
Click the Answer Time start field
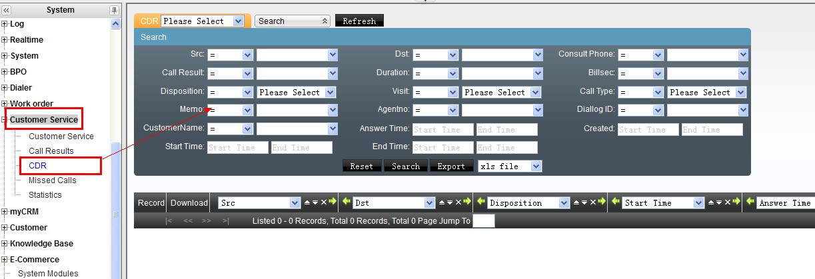coord(442,130)
